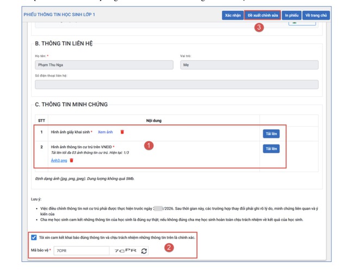This screenshot has height=277, width=348.
Task: Delete the birth certificate image (trash icon)
Action: (x=122, y=132)
